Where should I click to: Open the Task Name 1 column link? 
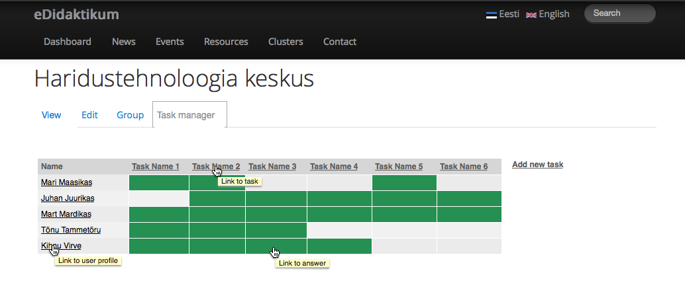point(156,167)
